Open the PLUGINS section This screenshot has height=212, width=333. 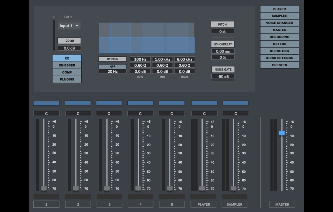coord(67,79)
